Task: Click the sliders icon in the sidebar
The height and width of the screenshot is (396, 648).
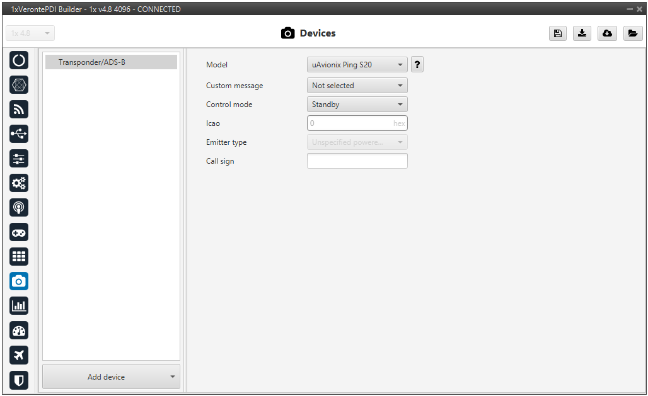Action: coord(19,158)
